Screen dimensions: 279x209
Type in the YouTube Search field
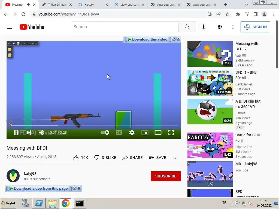click(x=125, y=27)
